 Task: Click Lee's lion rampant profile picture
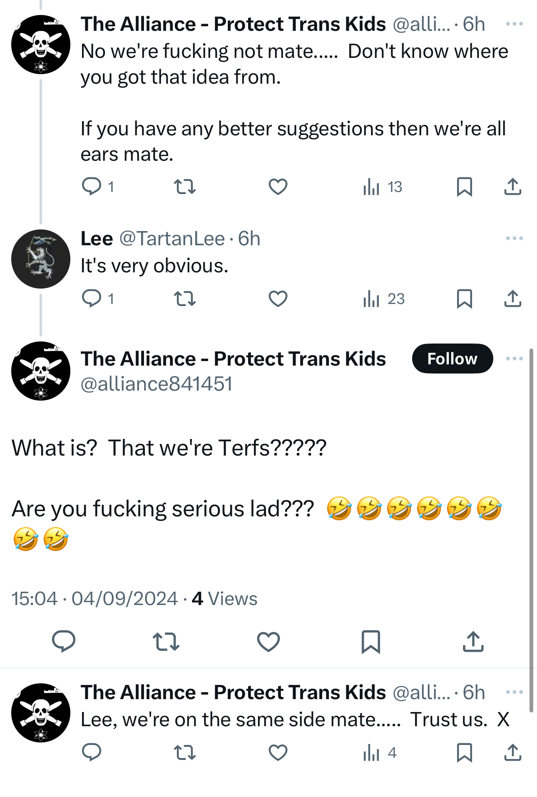click(41, 259)
